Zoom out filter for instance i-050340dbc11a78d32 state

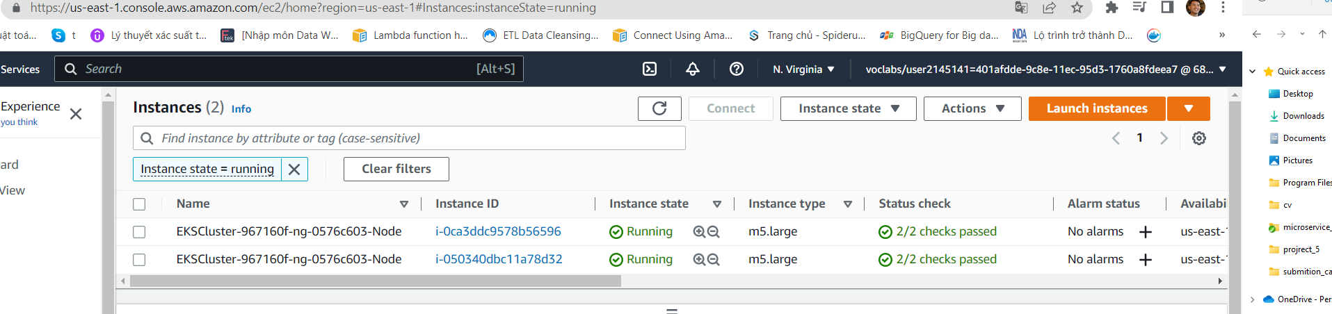713,260
